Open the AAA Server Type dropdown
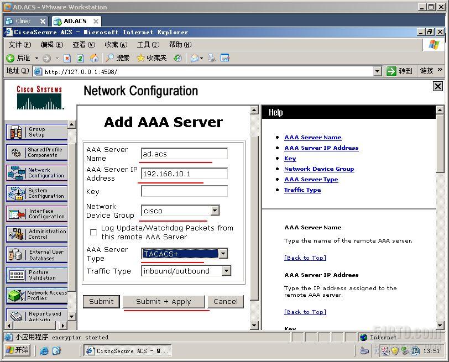This screenshot has width=449, height=362. [x=223, y=254]
